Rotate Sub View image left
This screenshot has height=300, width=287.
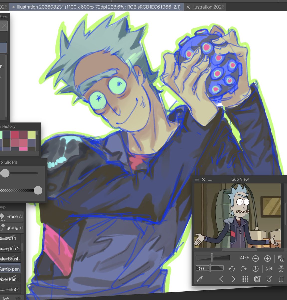[x=232, y=269]
